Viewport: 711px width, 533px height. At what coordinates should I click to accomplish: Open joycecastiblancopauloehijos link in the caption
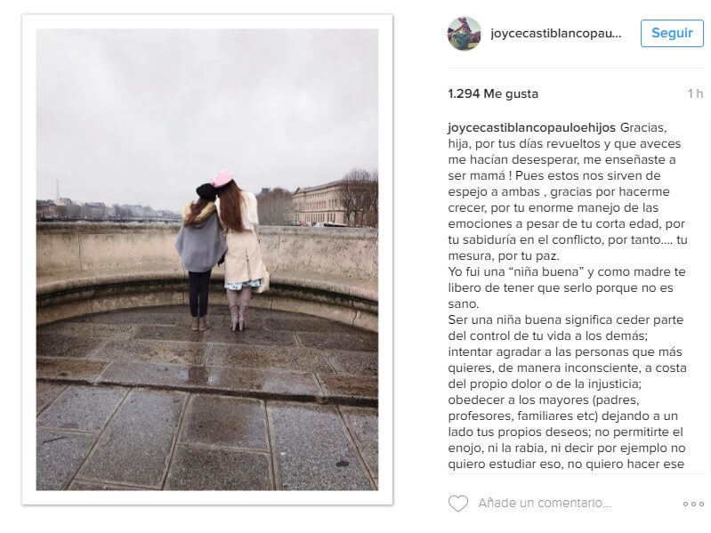tap(531, 127)
